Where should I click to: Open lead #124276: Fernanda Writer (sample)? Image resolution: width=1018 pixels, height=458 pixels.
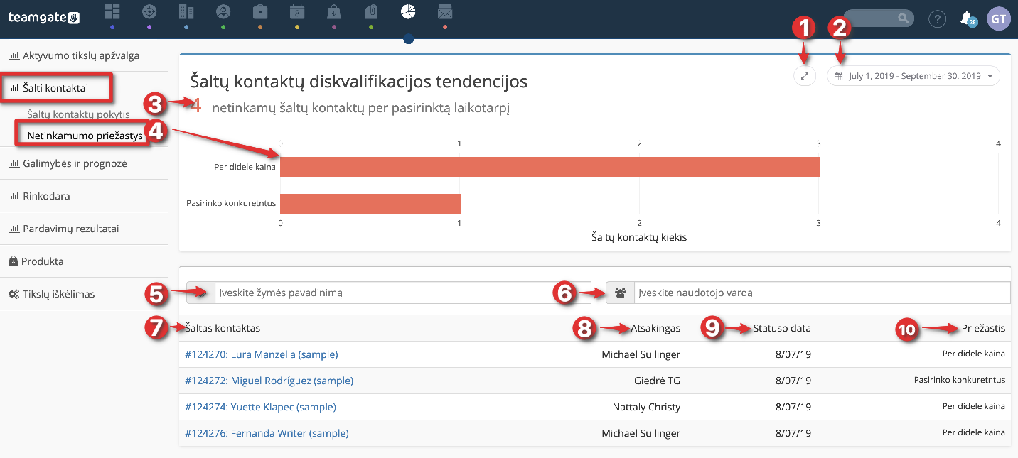tap(267, 433)
